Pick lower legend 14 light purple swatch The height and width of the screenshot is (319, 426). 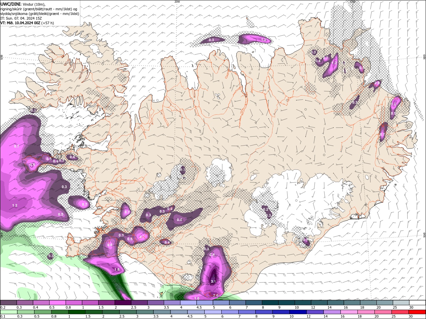coord(331,312)
